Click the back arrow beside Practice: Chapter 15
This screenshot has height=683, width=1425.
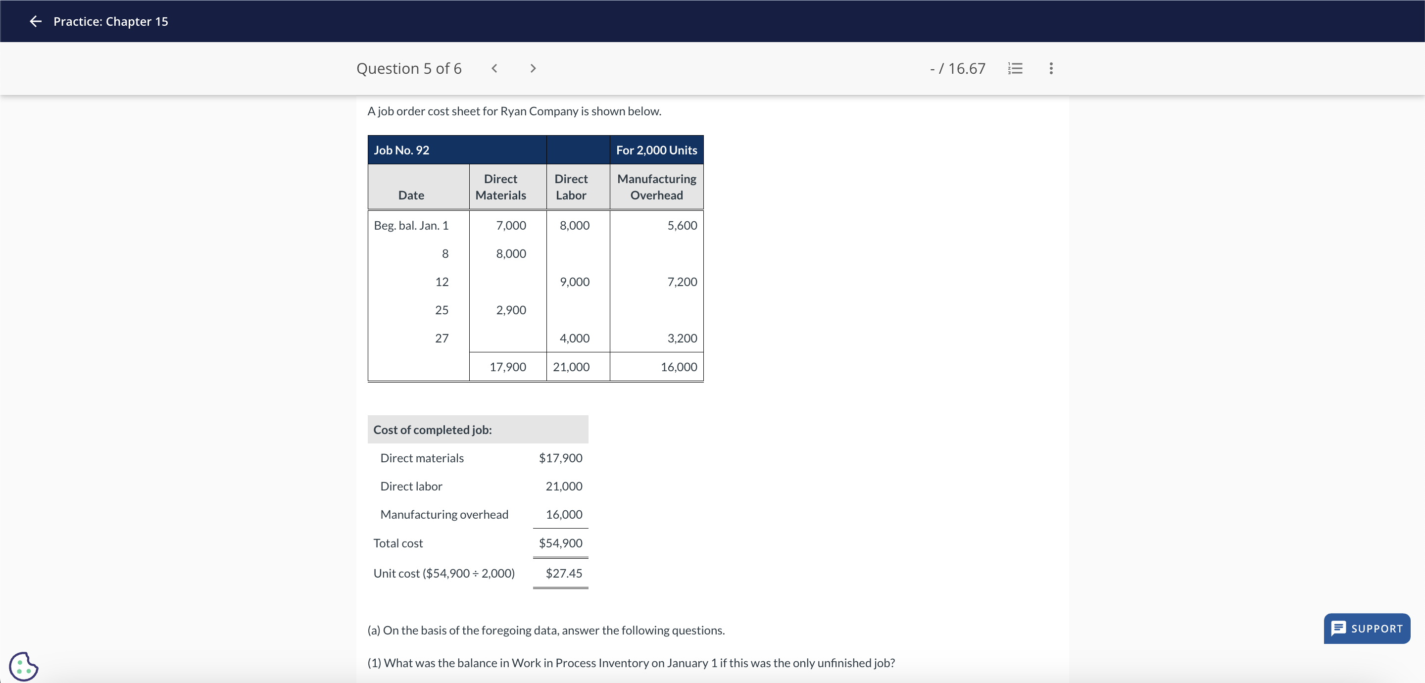[35, 22]
